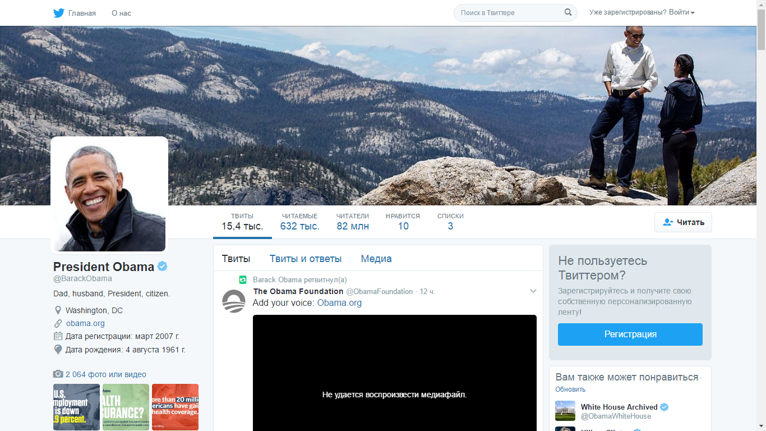Click the Twitter bird logo

tap(59, 13)
